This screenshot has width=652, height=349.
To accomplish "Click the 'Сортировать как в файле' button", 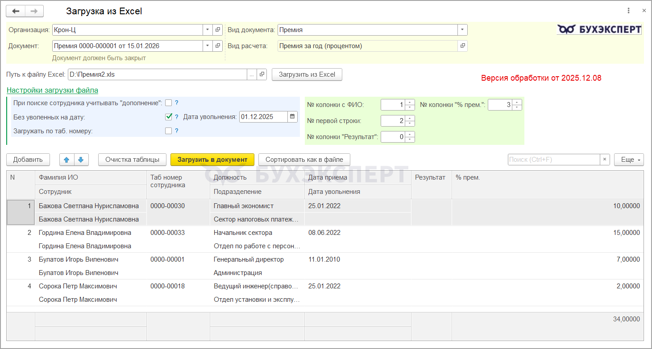I will [x=304, y=160].
